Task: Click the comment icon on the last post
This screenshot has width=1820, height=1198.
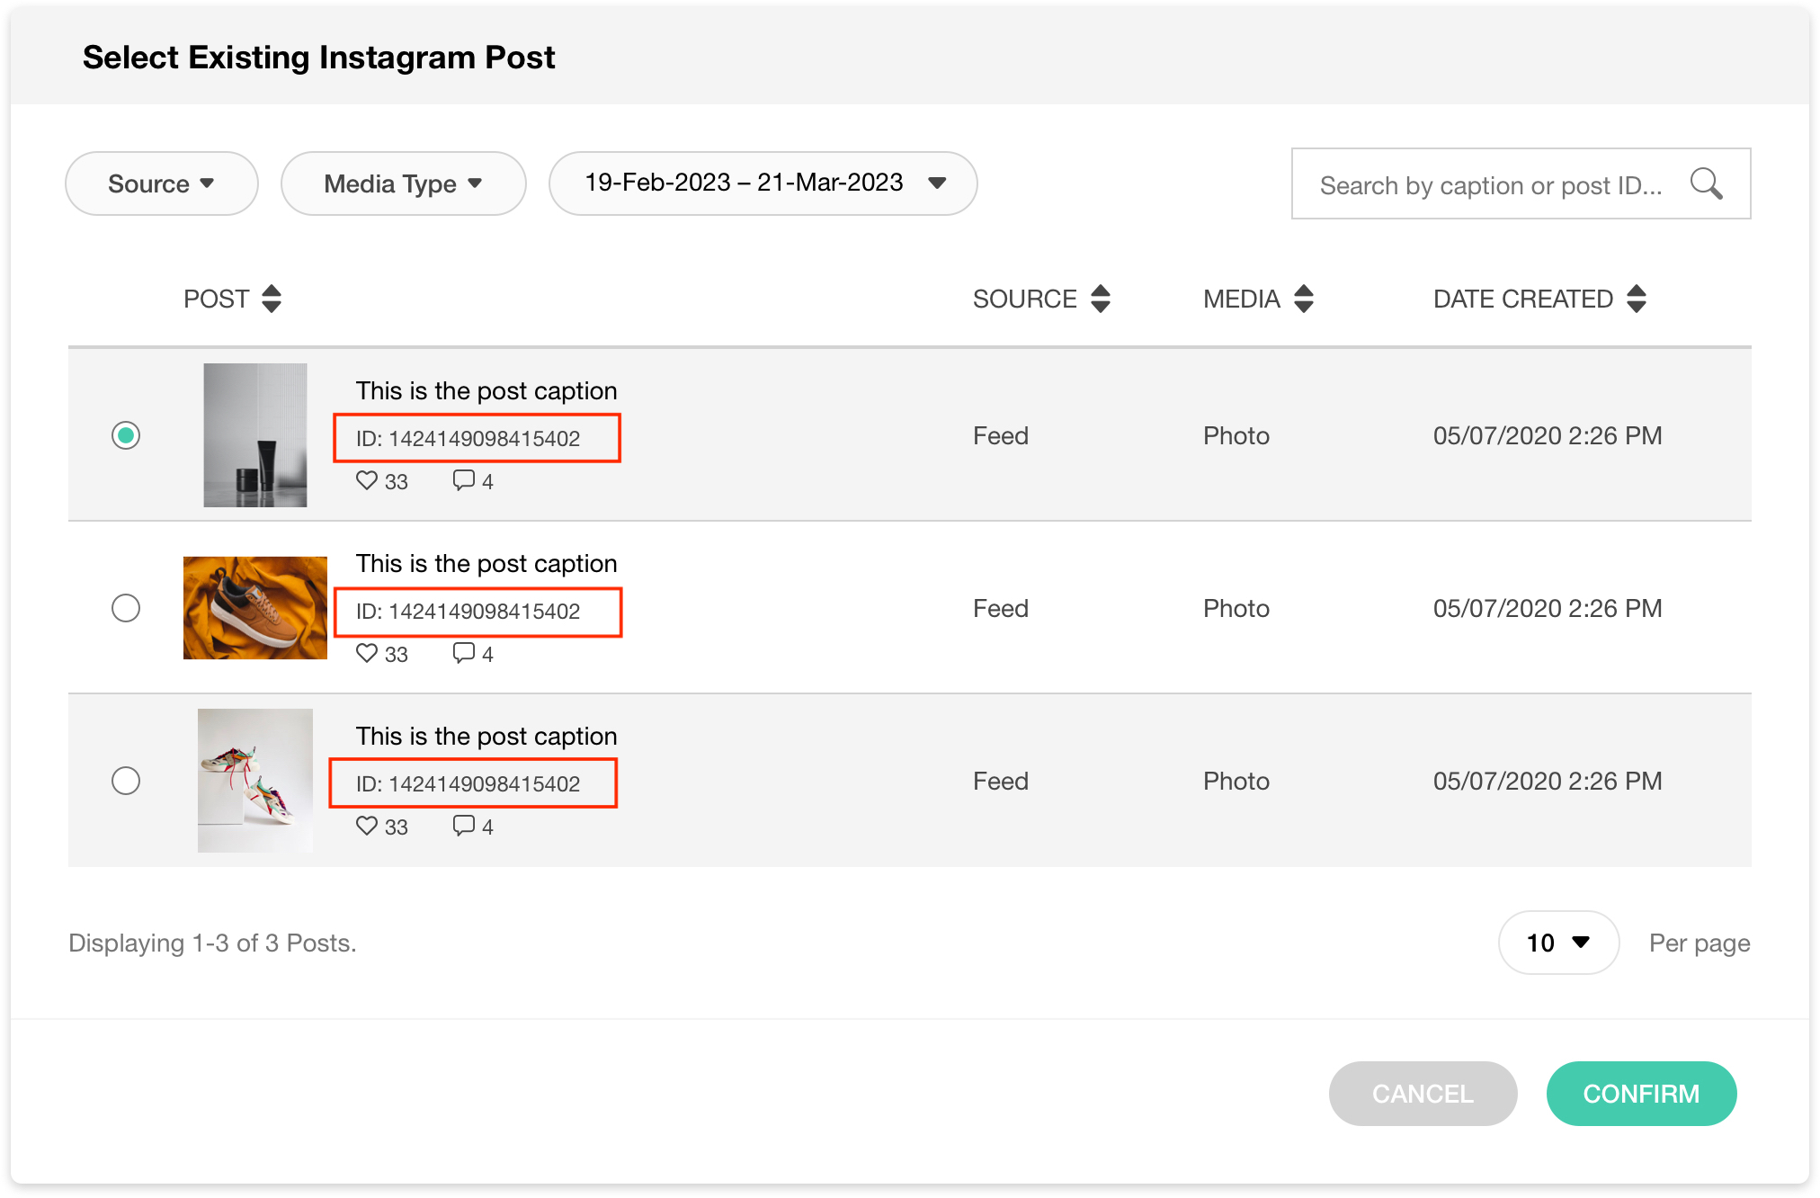Action: 463,826
